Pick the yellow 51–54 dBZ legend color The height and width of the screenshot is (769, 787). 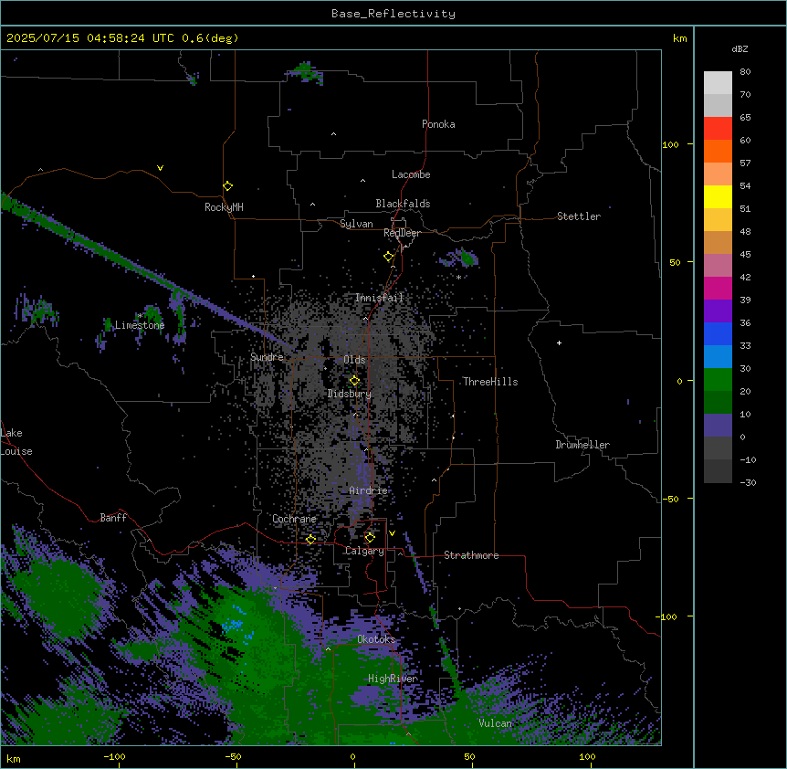tap(718, 197)
